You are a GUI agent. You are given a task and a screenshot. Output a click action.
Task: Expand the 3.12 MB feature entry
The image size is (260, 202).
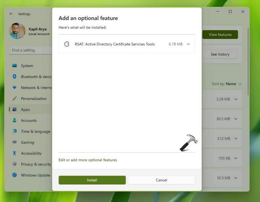tap(236, 138)
